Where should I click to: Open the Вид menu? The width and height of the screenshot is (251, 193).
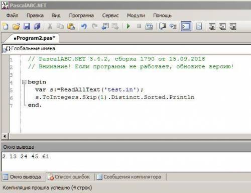pos(56,16)
